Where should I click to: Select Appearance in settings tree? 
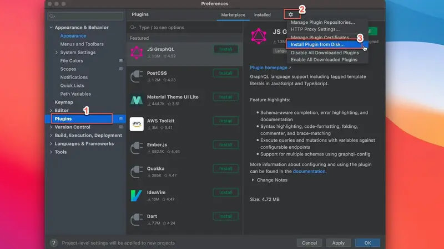pos(73,36)
